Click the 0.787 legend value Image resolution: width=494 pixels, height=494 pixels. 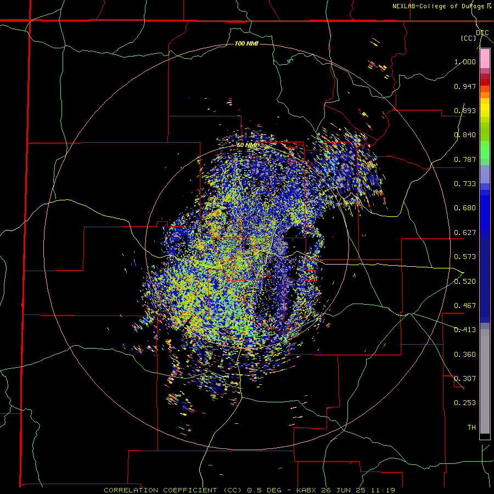pyautogui.click(x=465, y=159)
